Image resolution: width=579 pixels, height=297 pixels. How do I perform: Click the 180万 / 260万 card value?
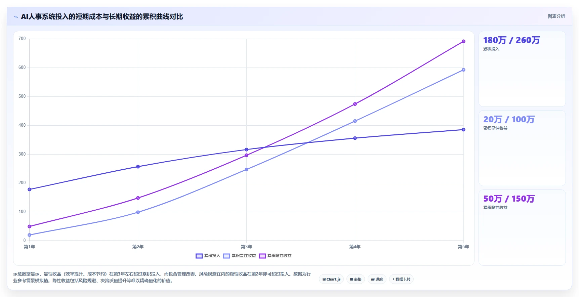(511, 40)
